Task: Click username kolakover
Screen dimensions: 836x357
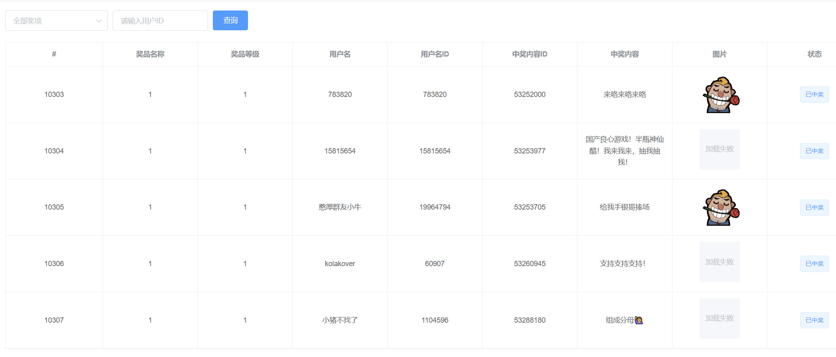Action: (x=340, y=264)
